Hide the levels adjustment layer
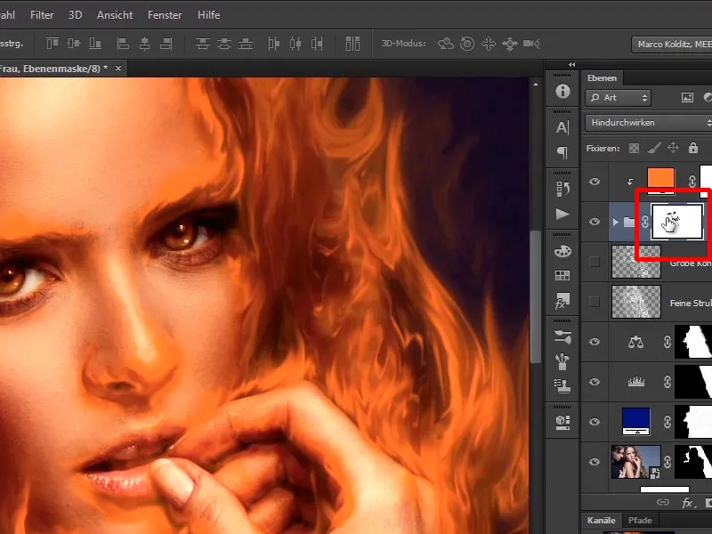712x534 pixels. pos(595,382)
